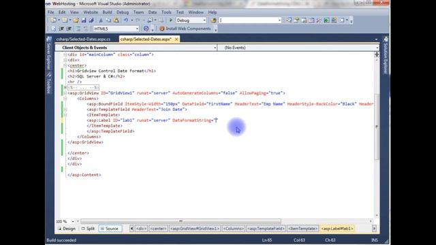The width and height of the screenshot is (436, 245).
Task: Switch to Selected-Dates.aspx.cs tab
Action: click(83, 39)
